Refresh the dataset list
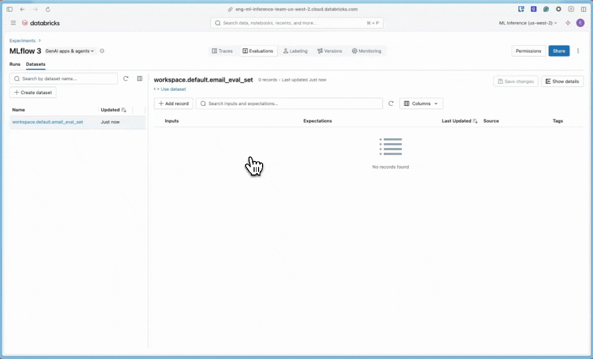The height and width of the screenshot is (359, 593). (x=126, y=79)
